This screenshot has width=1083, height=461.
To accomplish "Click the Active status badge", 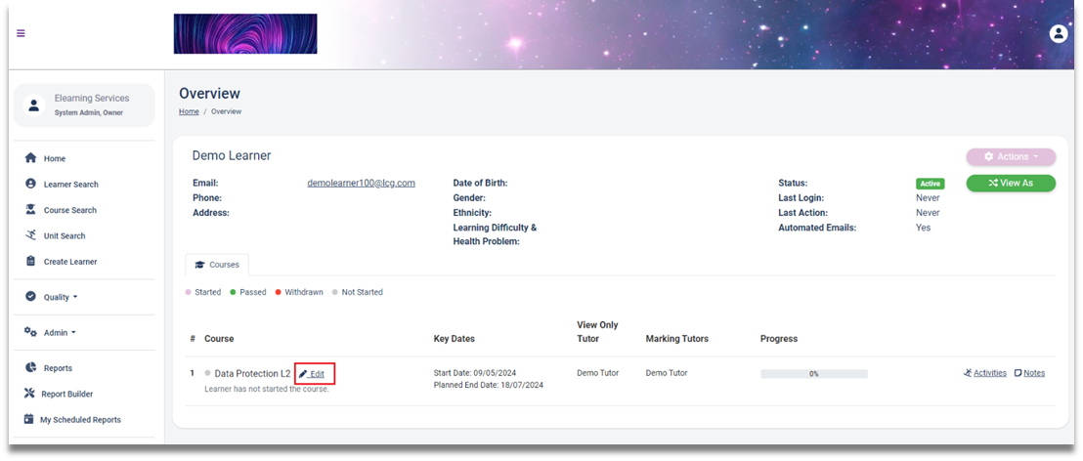I will pyautogui.click(x=930, y=184).
